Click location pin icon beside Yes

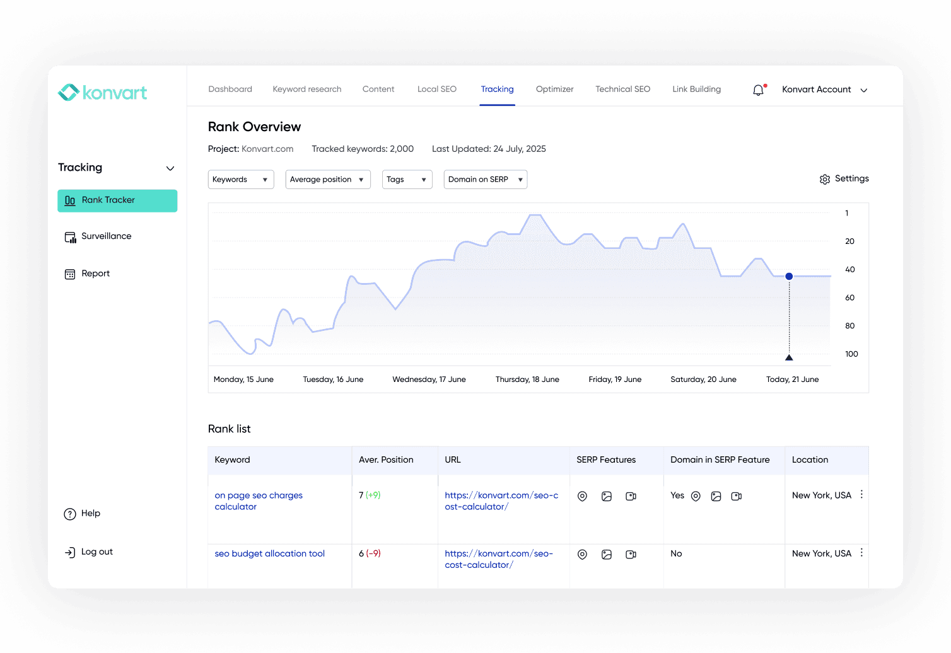click(x=696, y=497)
